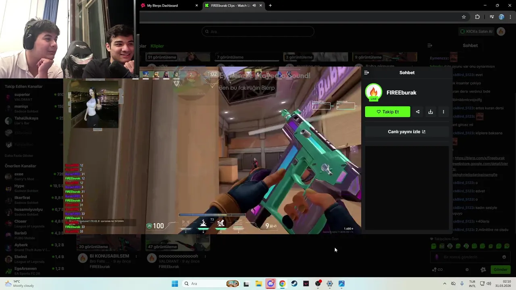Open the emoji picker in chat input

[x=504, y=257]
